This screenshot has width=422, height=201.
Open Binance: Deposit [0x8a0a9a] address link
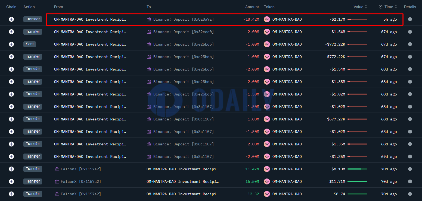coord(184,19)
